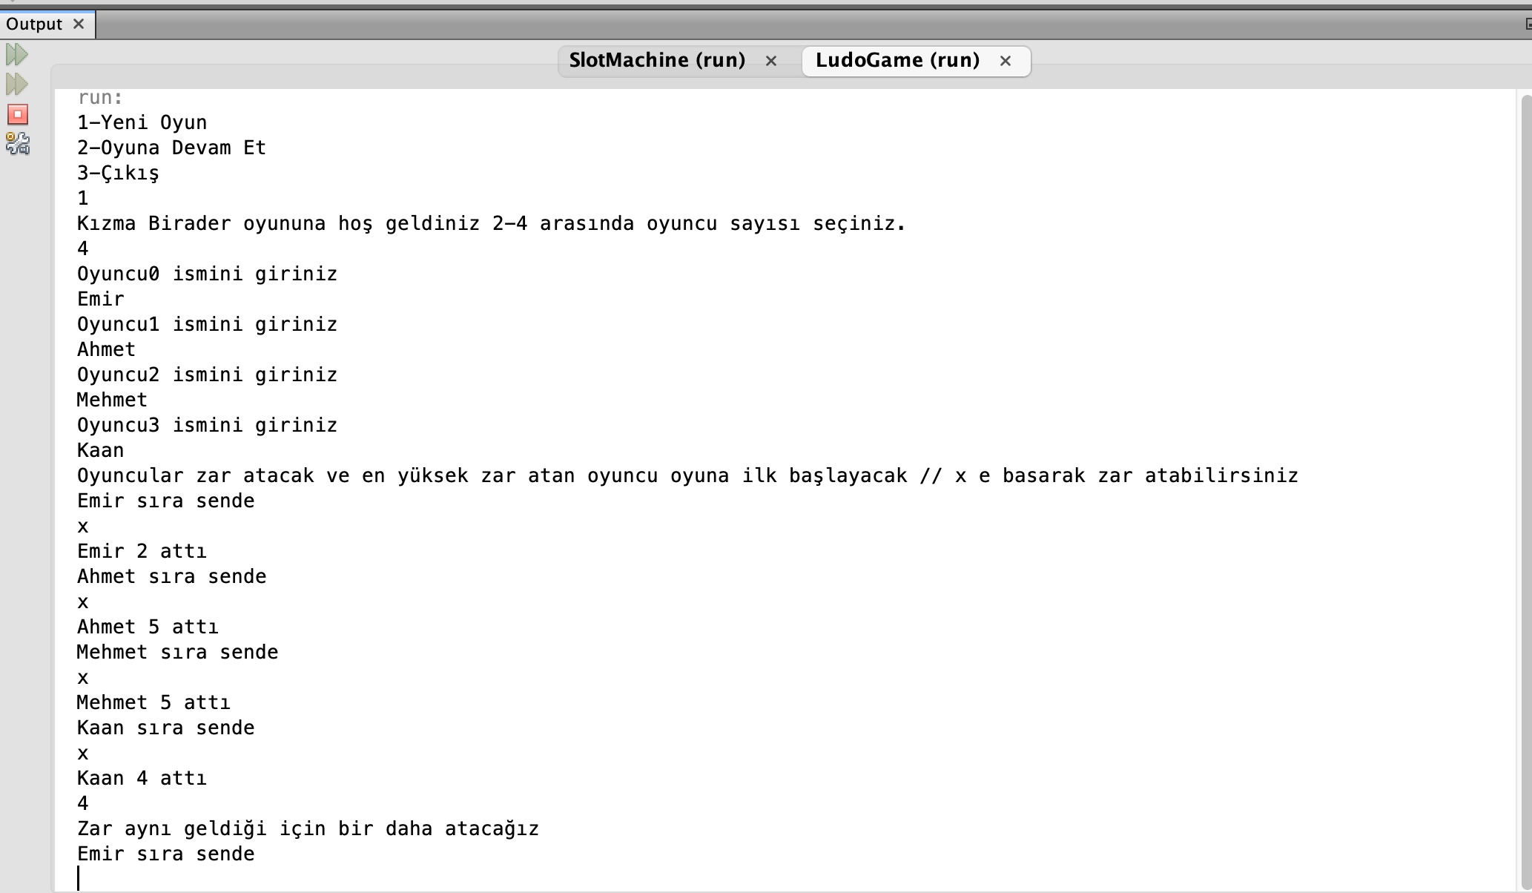The width and height of the screenshot is (1532, 893).
Task: Re-run the LudoGame application
Action: pyautogui.click(x=17, y=54)
